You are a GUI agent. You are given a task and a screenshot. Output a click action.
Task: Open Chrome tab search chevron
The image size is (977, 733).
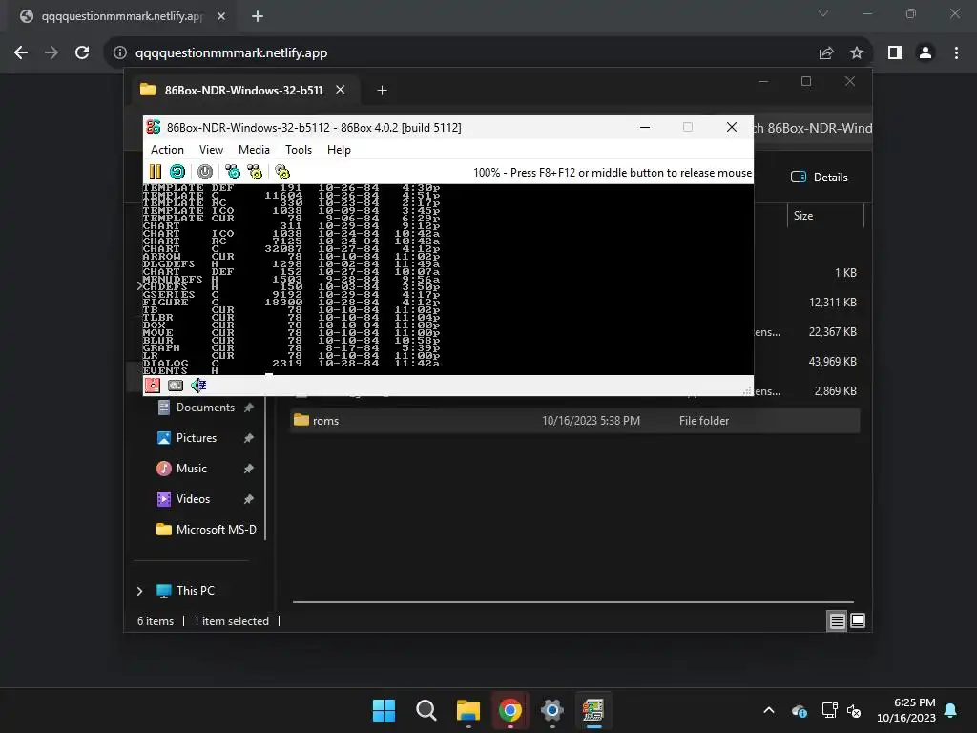click(x=823, y=13)
